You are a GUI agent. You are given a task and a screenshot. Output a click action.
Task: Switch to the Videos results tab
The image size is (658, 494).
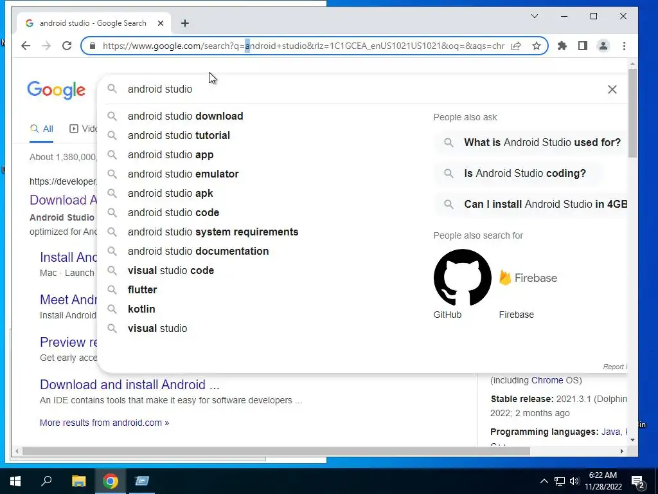click(x=83, y=129)
